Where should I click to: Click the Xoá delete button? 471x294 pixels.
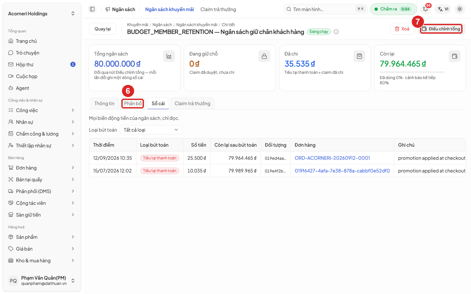(402, 29)
